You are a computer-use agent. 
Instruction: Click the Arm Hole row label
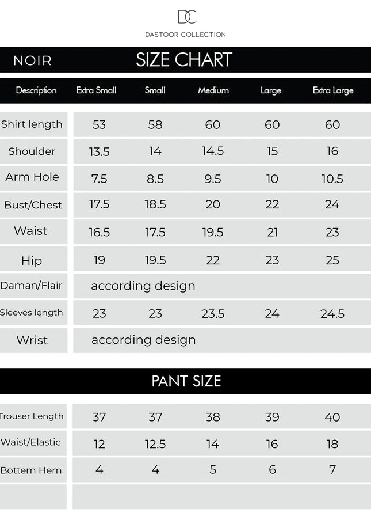pyautogui.click(x=32, y=177)
